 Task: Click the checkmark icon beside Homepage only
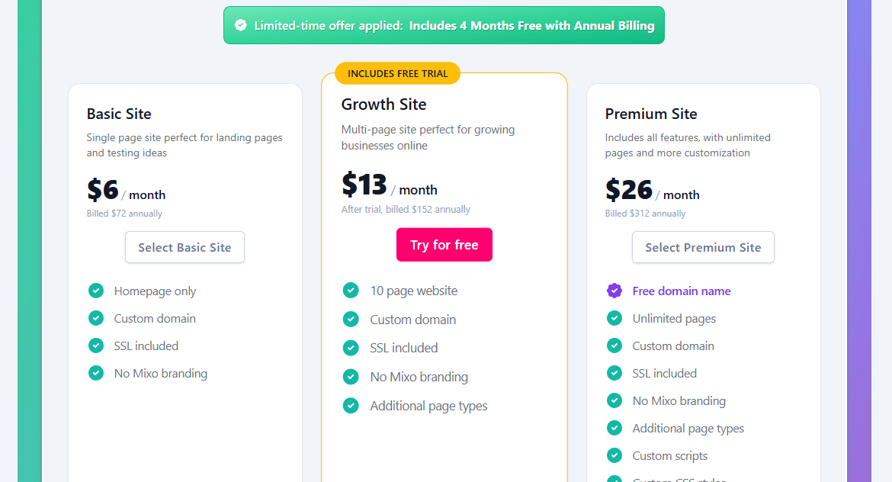95,291
